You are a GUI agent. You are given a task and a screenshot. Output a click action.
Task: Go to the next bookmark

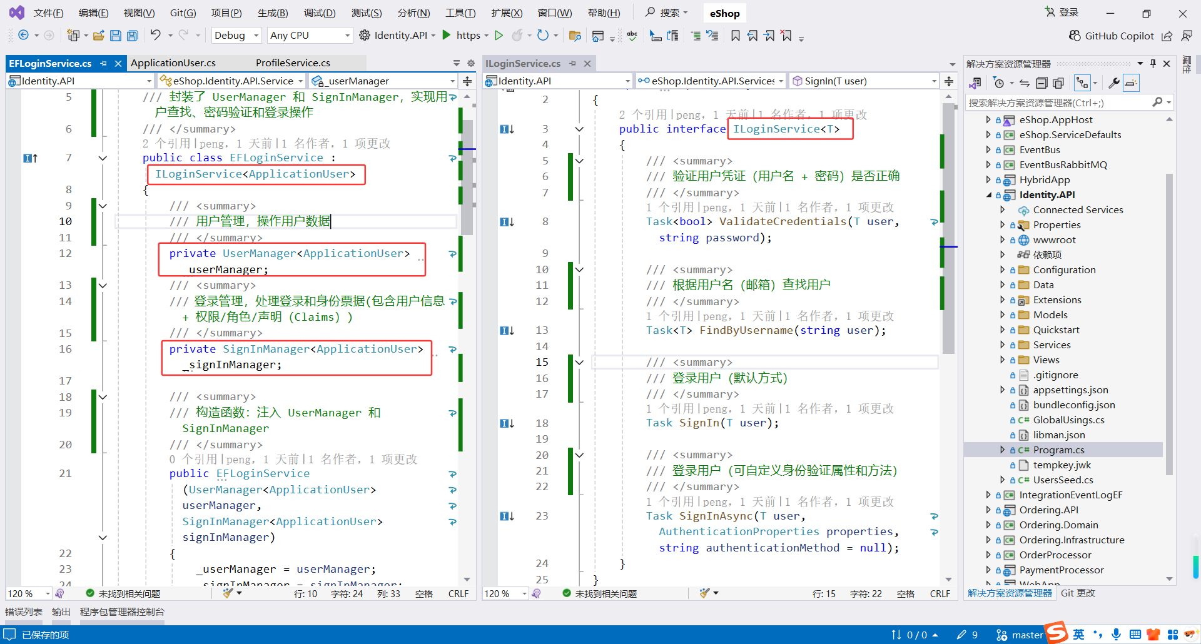point(770,36)
